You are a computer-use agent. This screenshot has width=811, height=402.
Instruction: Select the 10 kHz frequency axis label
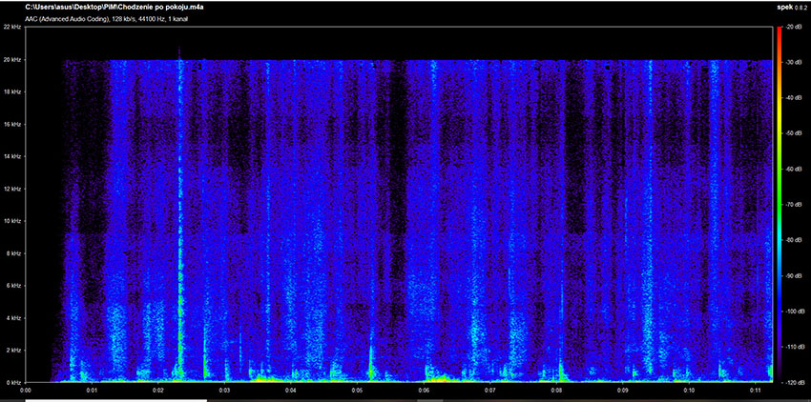click(x=11, y=221)
